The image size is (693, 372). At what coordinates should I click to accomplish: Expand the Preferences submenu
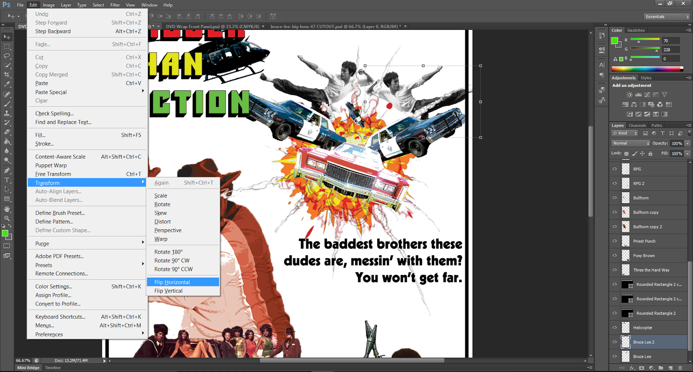point(88,334)
